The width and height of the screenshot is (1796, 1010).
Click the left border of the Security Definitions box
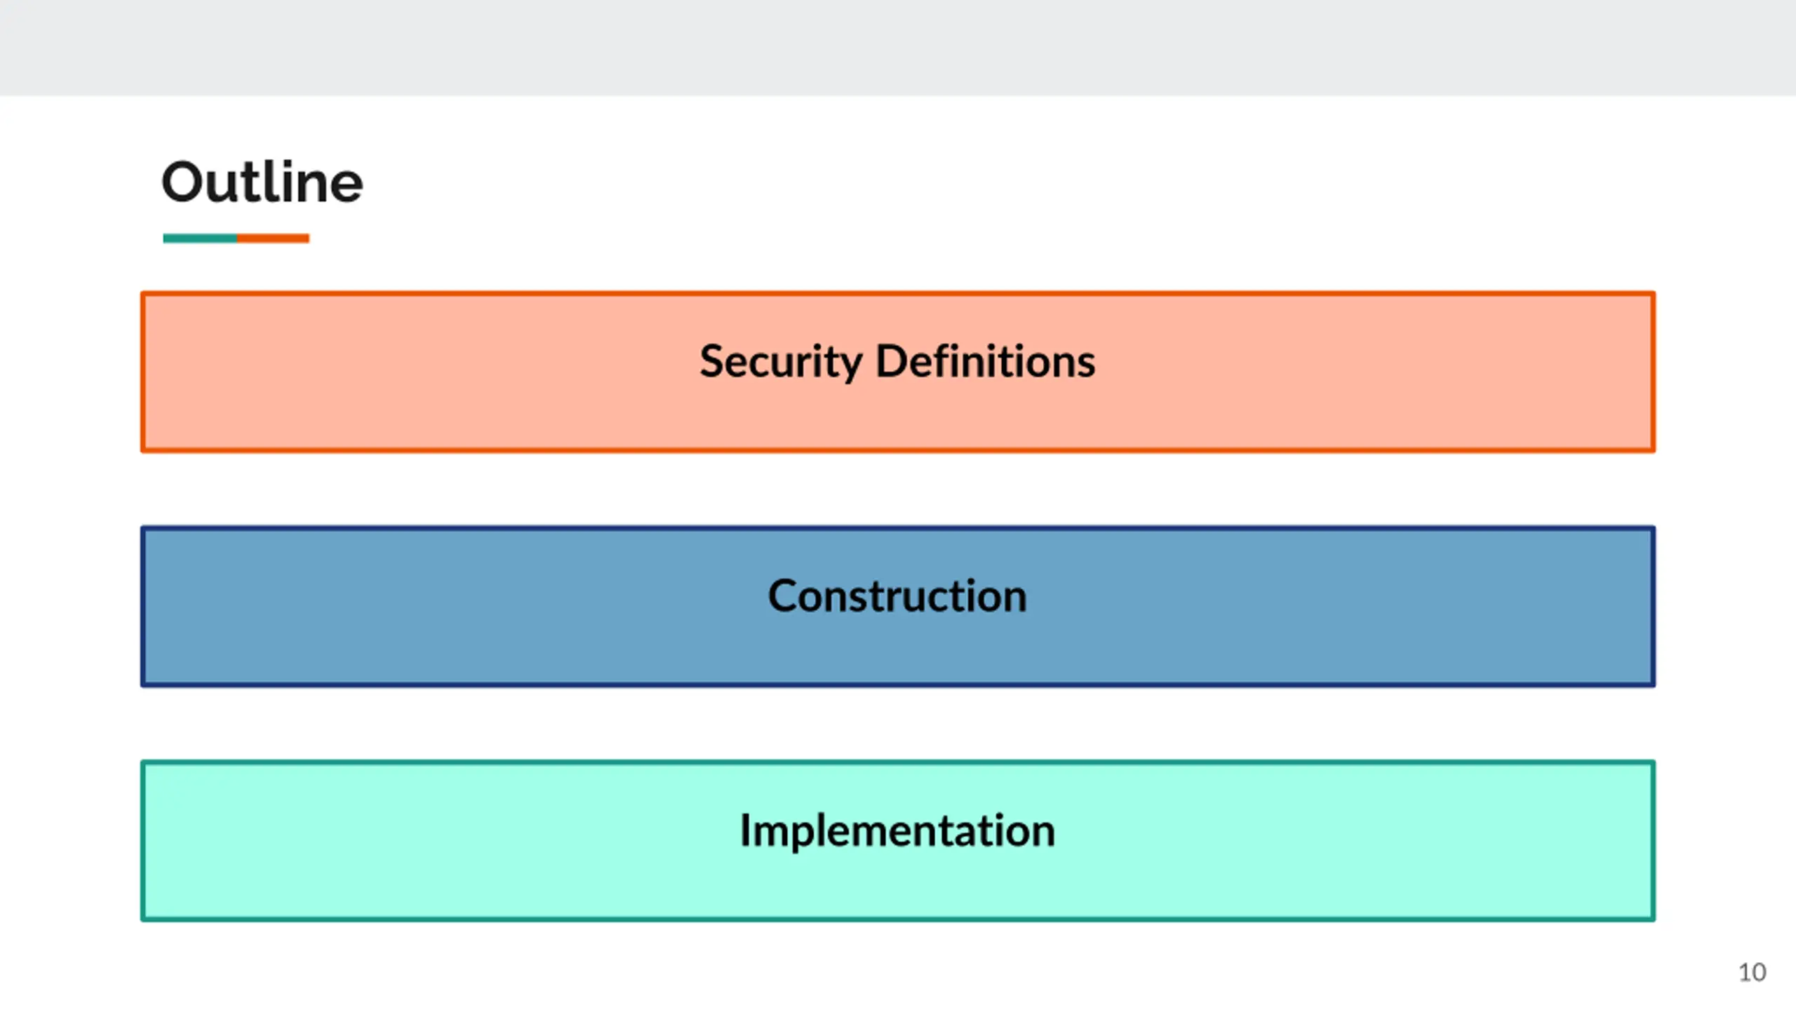[142, 372]
